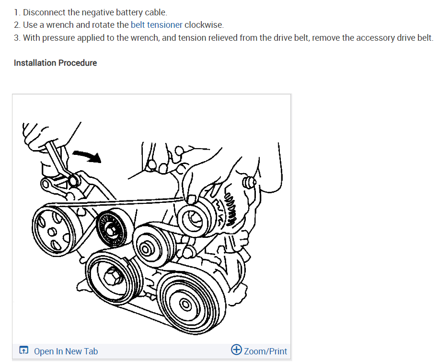
Task: Click the word clockwise in step 2
Action: click(x=204, y=25)
